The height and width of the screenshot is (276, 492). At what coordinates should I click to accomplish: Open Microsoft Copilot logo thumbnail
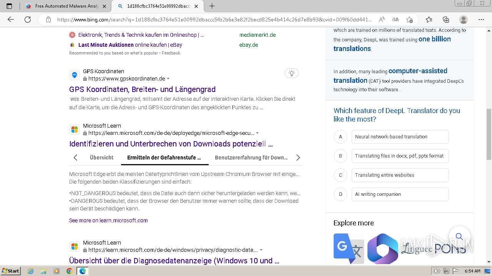(x=382, y=249)
